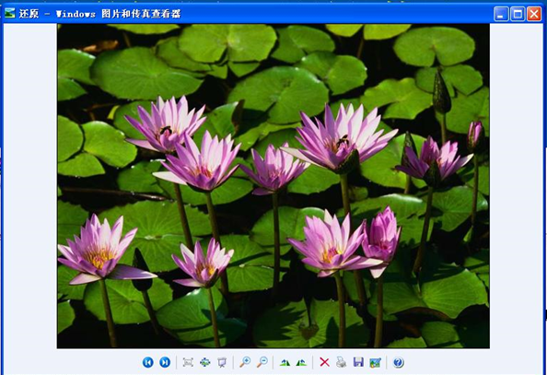Go to the previous image

[x=147, y=362]
